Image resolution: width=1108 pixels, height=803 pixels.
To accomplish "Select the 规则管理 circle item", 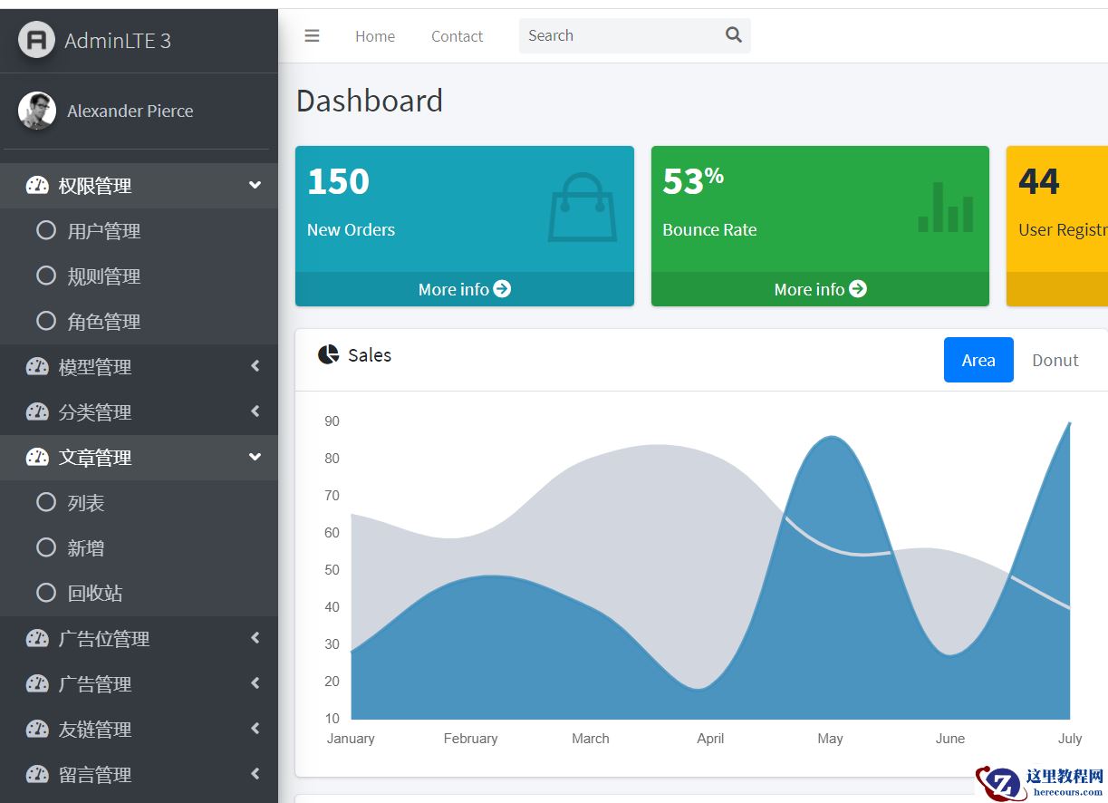I will click(46, 276).
